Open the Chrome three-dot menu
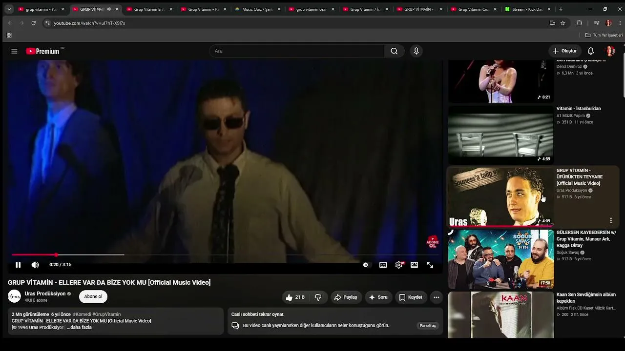The width and height of the screenshot is (625, 351). coord(619,23)
